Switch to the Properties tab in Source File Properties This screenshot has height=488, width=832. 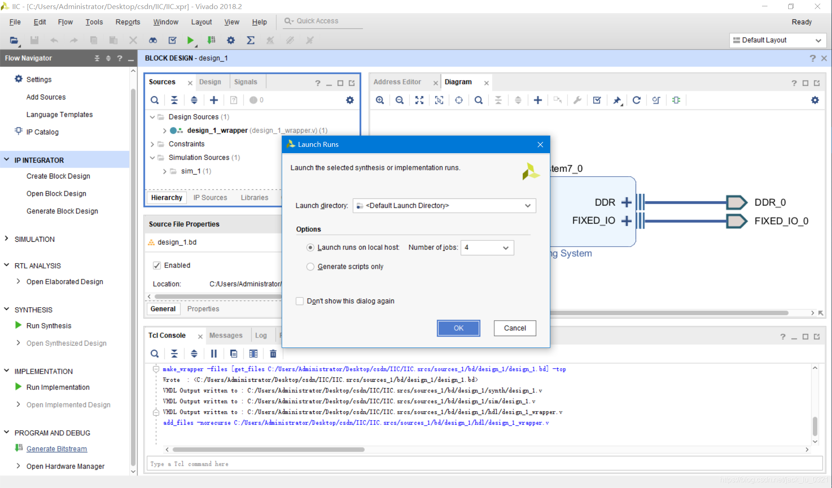[203, 309]
